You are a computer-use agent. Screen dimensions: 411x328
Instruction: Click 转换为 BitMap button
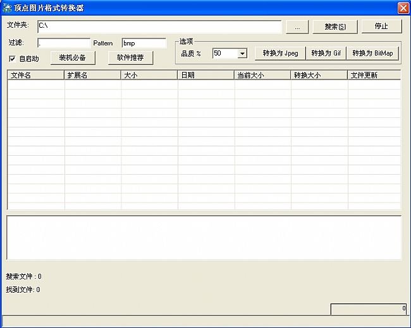pyautogui.click(x=372, y=53)
